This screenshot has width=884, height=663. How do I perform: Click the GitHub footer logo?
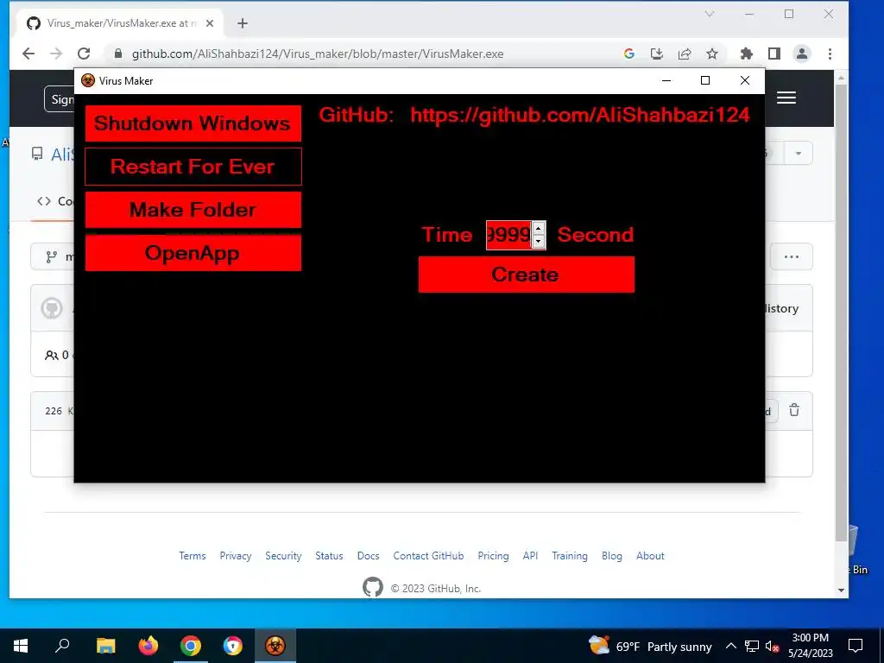pos(373,587)
